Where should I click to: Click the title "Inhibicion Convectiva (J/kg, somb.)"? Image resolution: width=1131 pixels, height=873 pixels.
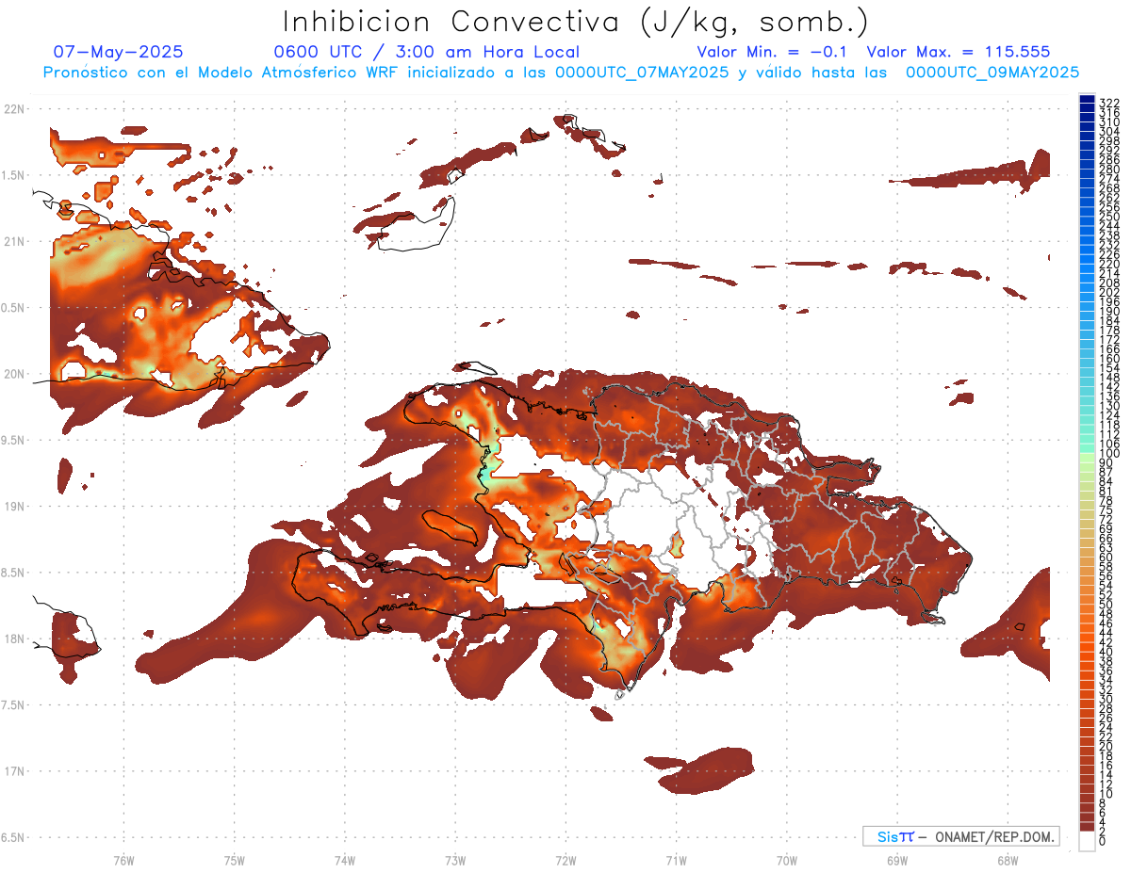click(576, 22)
